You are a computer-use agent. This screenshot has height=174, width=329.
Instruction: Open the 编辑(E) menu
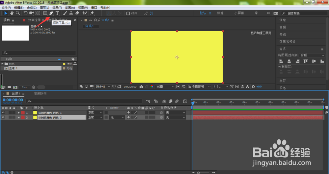[19, 8]
